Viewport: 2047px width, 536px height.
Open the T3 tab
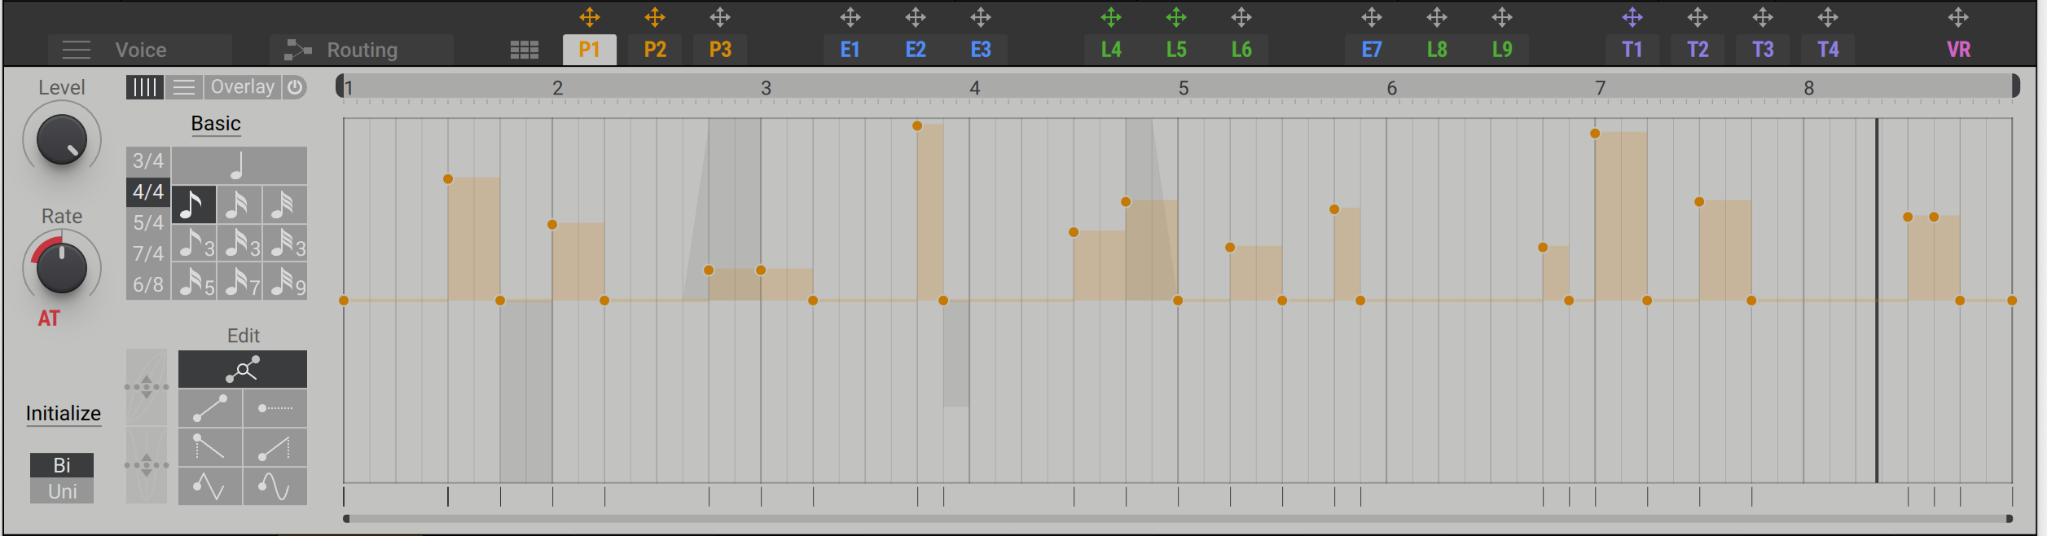click(1762, 50)
